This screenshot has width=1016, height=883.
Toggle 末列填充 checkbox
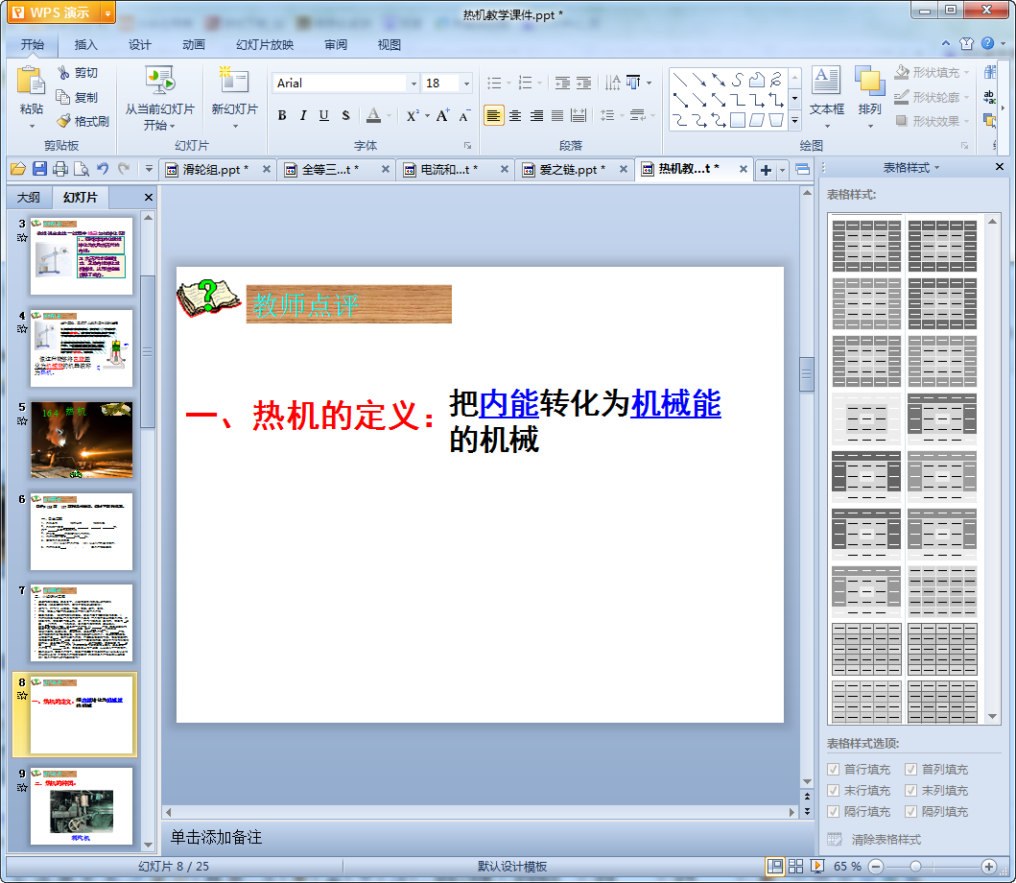pyautogui.click(x=911, y=791)
